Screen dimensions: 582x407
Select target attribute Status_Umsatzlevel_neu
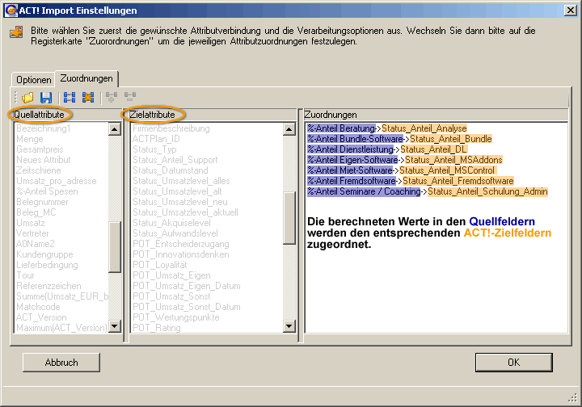coord(180,202)
